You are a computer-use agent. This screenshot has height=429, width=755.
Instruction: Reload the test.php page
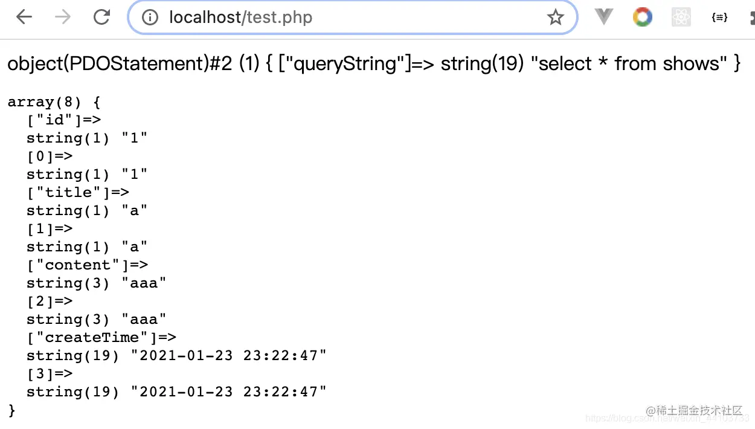101,18
